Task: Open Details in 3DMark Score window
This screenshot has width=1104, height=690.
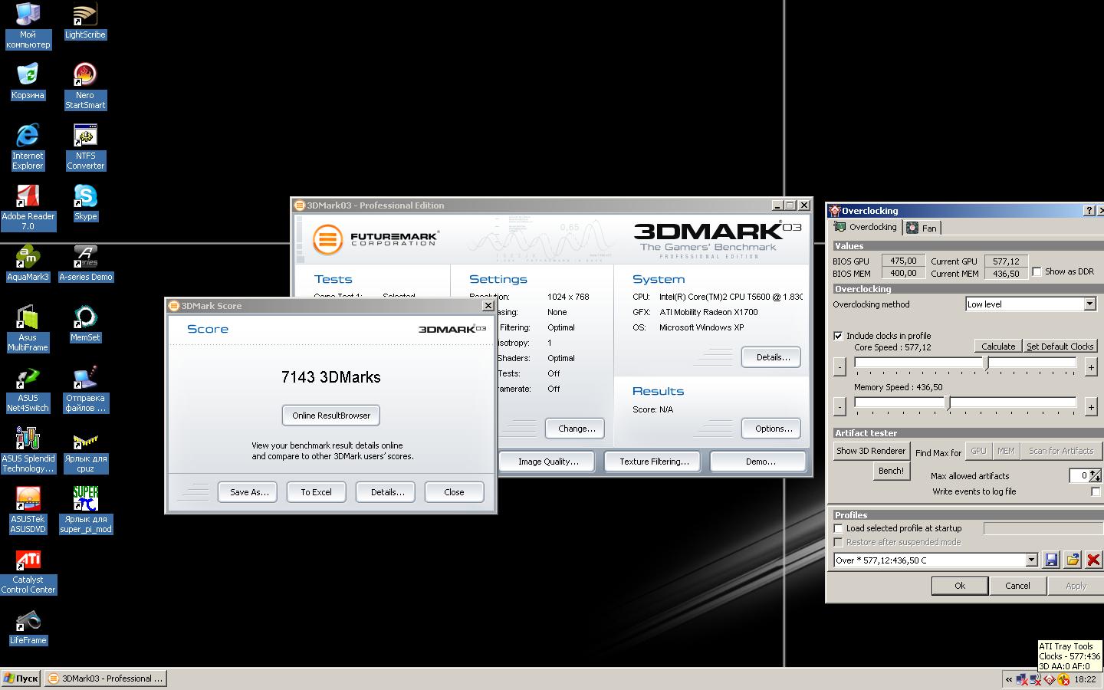Action: (386, 492)
